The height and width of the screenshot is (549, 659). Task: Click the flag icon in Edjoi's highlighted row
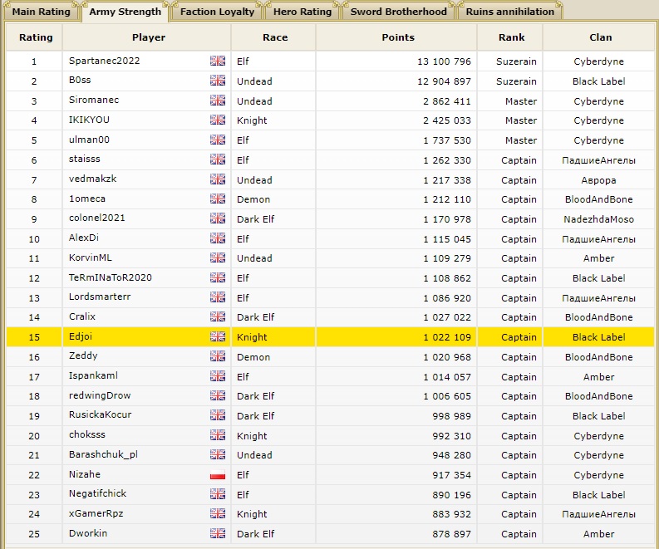point(218,337)
